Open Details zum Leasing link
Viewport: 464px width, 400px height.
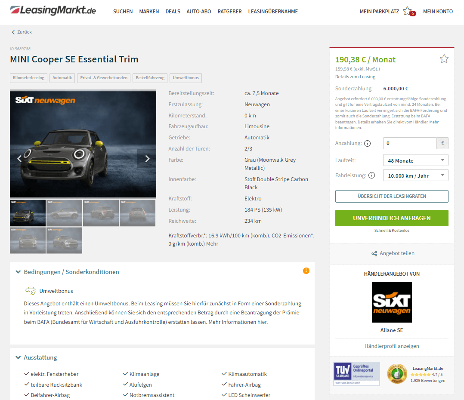pyautogui.click(x=355, y=77)
